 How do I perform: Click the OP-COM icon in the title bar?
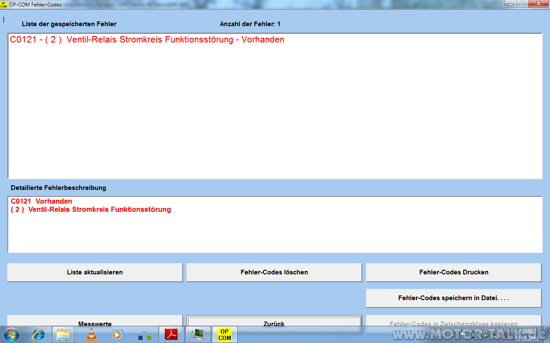(3, 4)
